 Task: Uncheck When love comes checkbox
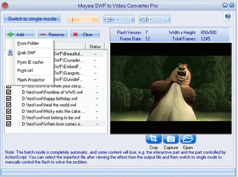point(9,124)
